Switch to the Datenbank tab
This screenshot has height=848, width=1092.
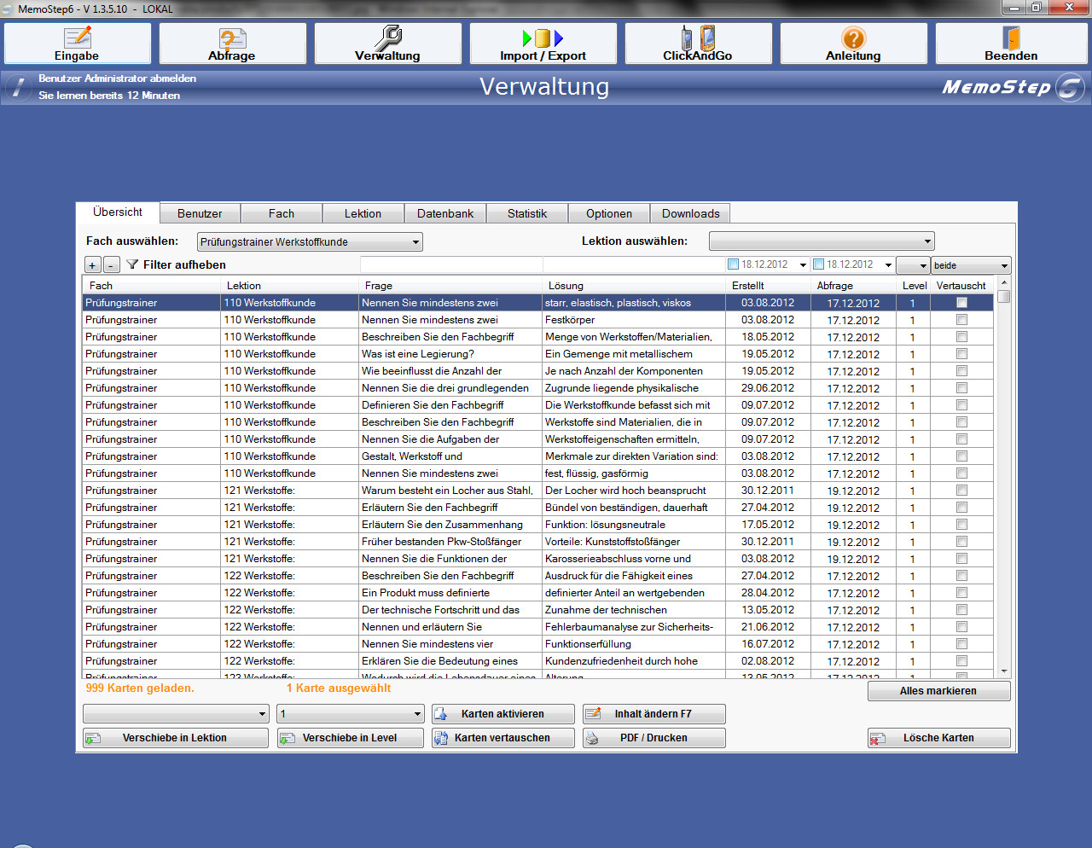tap(445, 213)
